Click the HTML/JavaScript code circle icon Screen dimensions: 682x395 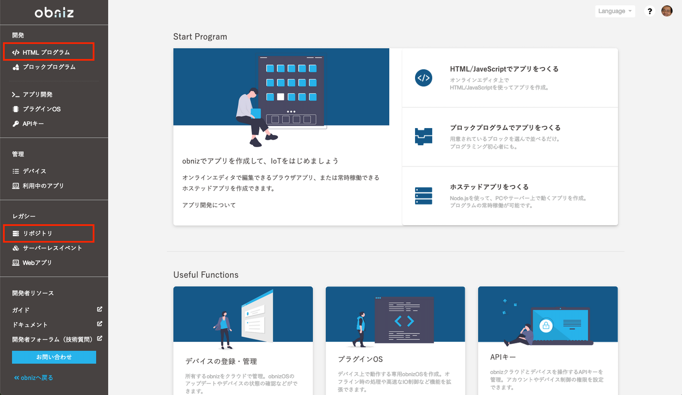point(423,78)
